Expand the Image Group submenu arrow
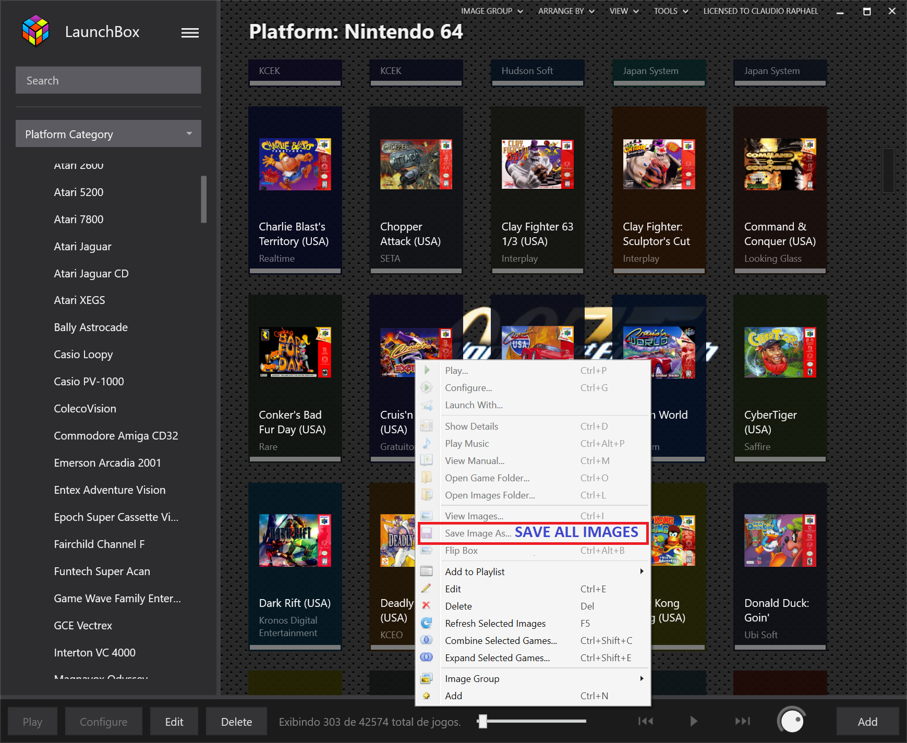907x743 pixels. coord(642,678)
